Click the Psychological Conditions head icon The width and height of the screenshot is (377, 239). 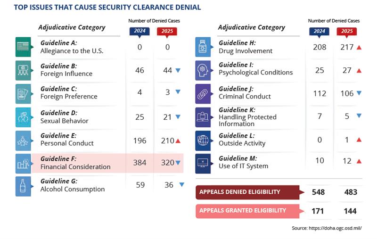coord(203,69)
